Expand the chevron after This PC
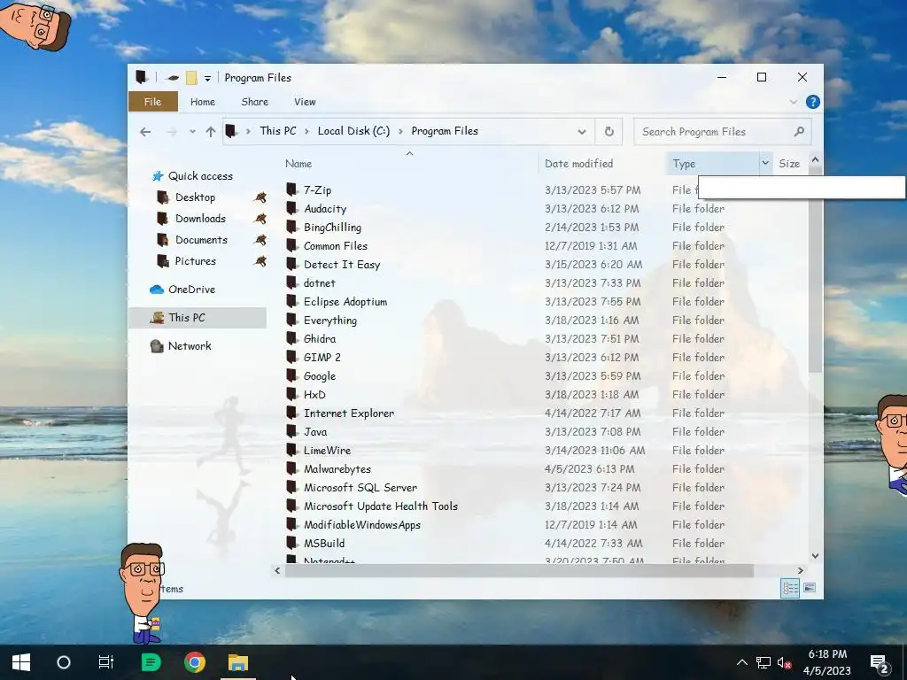This screenshot has width=907, height=680. (306, 131)
